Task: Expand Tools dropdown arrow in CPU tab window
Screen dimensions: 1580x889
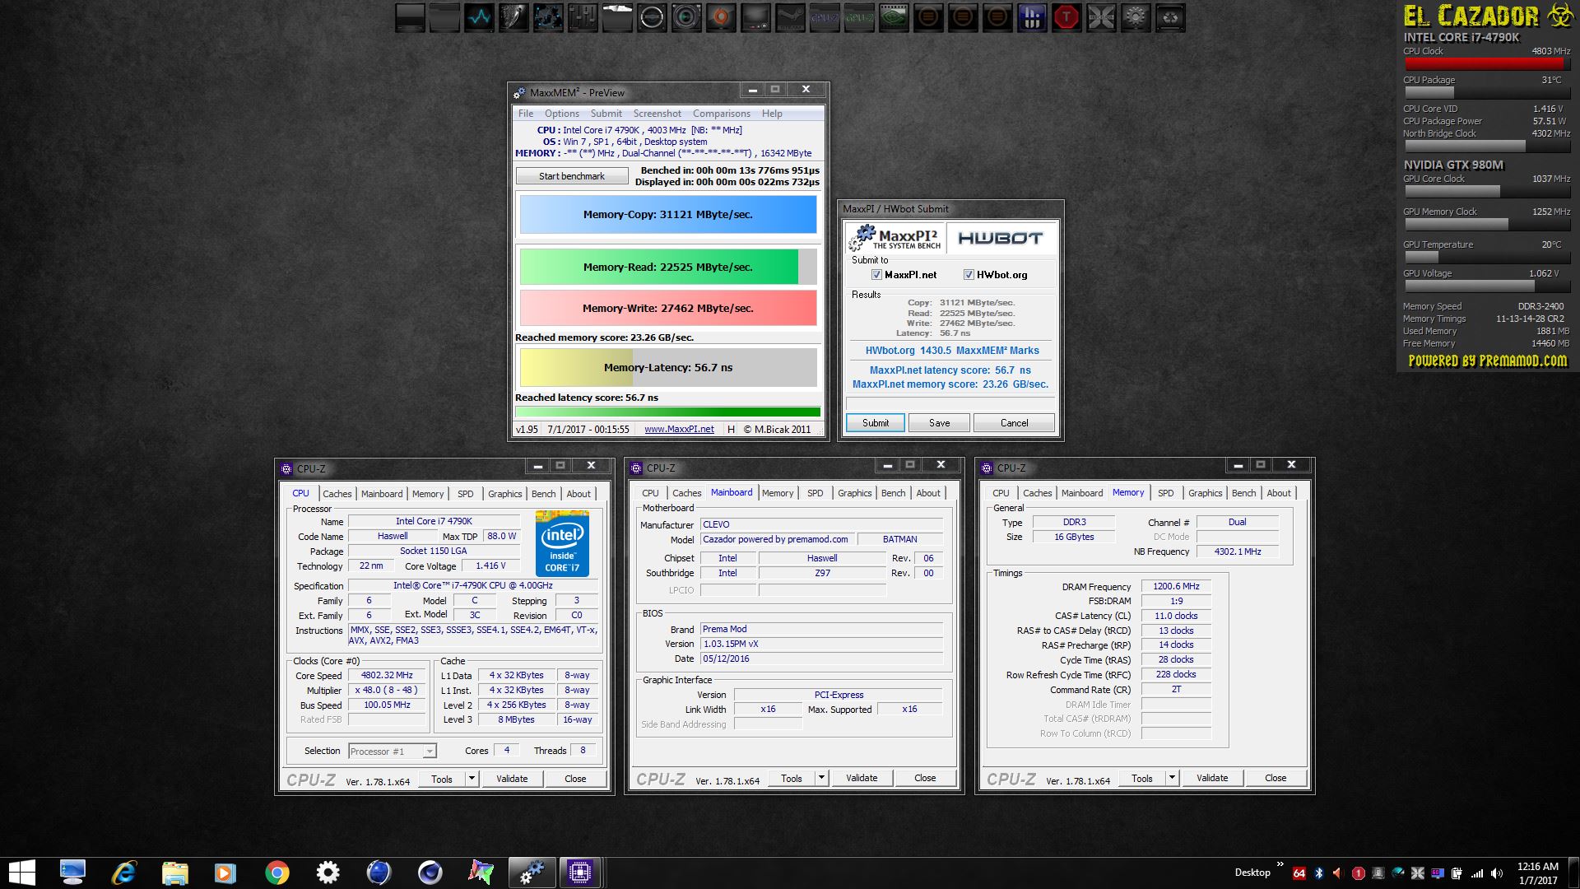Action: (472, 779)
